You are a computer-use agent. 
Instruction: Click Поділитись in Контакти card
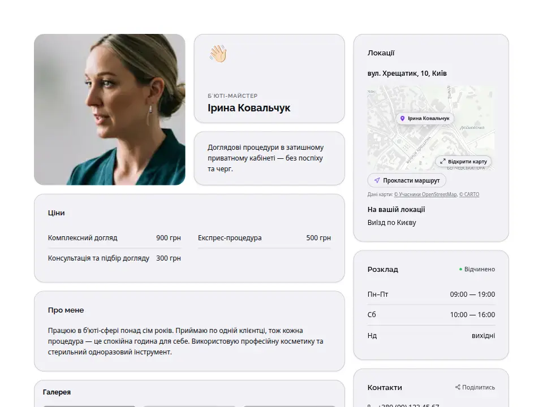pos(475,387)
